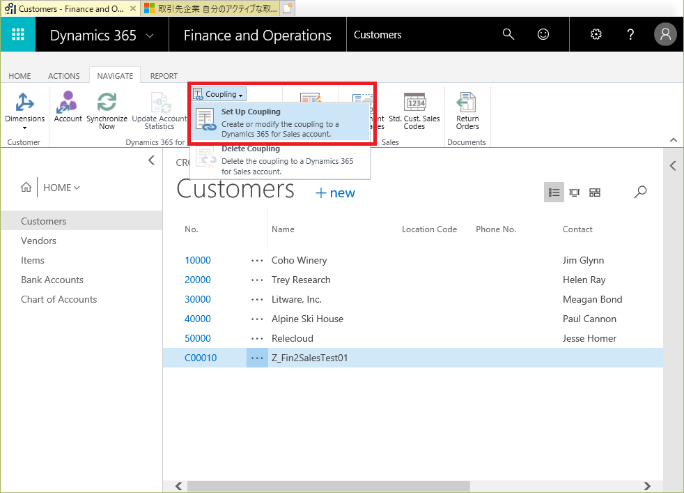This screenshot has width=684, height=493.
Task: Click the search magnifier in the header
Action: 508,34
